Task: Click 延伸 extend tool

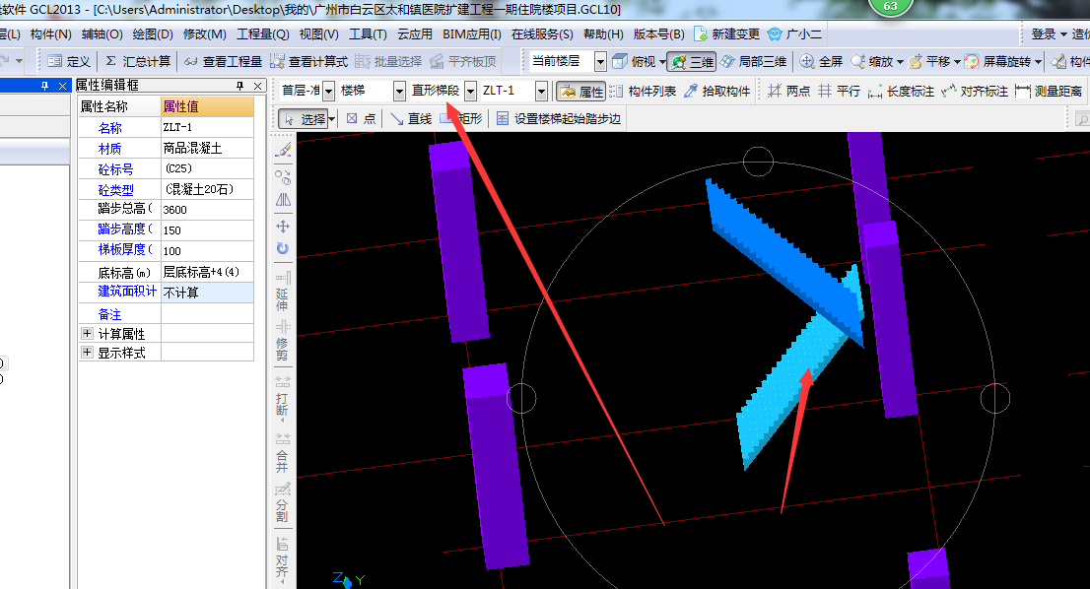Action: pyautogui.click(x=282, y=291)
